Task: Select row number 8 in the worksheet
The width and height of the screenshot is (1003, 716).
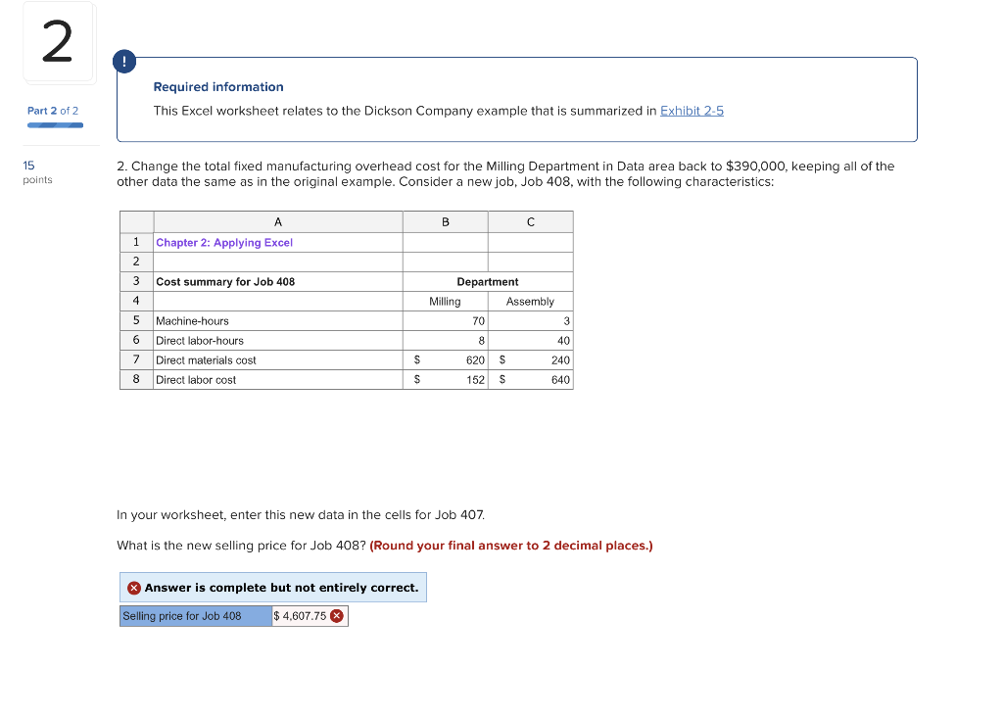Action: [x=135, y=379]
